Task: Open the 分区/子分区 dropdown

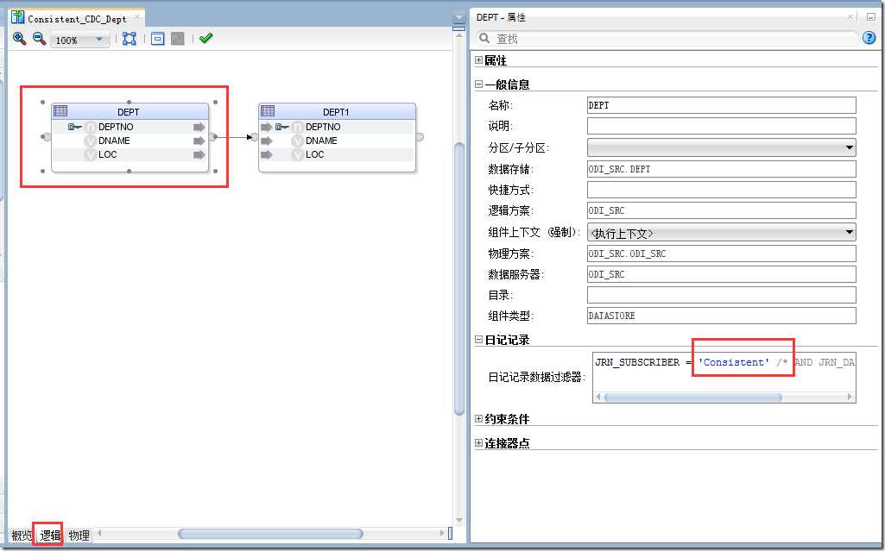Action: pos(721,147)
